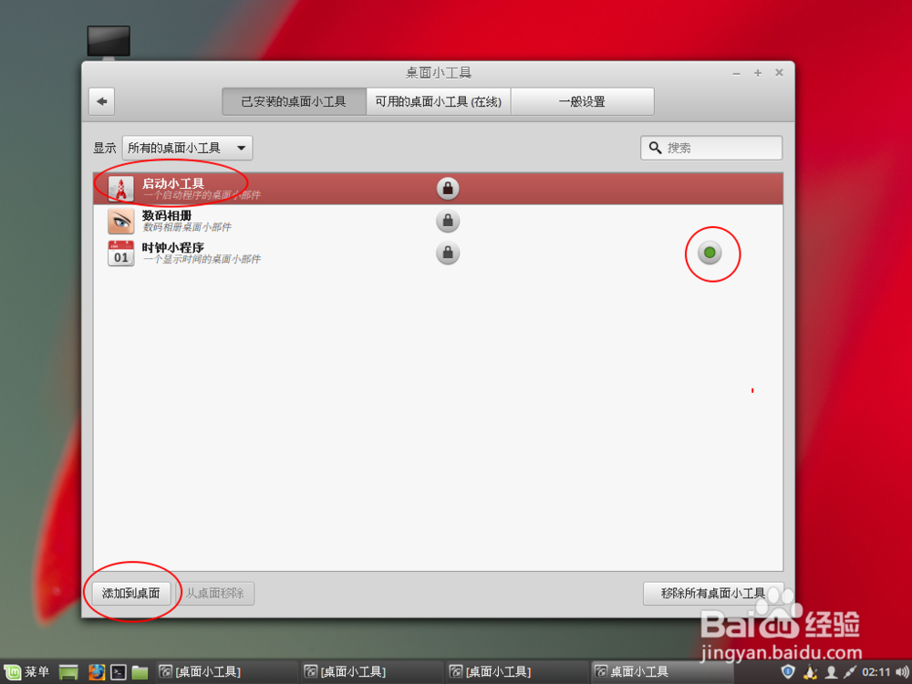
Task: Switch to the 一般设置 tab
Action: coord(582,102)
